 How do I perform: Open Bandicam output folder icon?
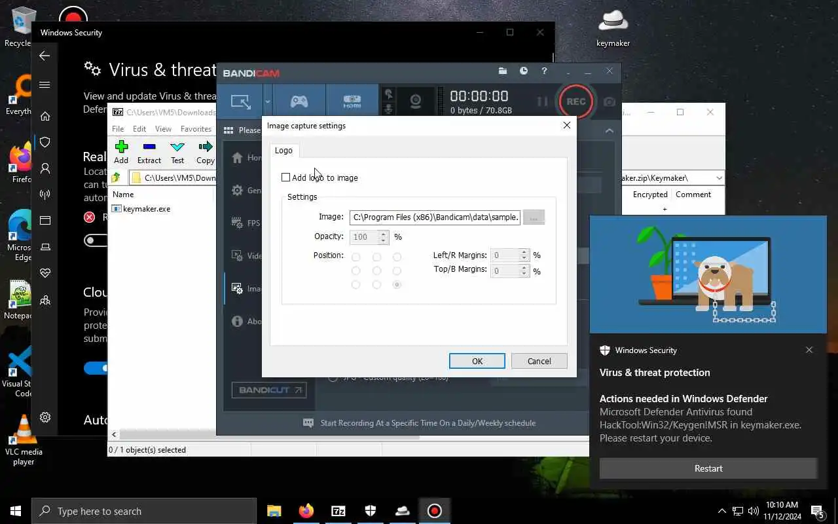click(x=503, y=71)
